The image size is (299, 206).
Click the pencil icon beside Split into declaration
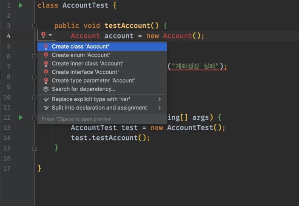tap(46, 108)
